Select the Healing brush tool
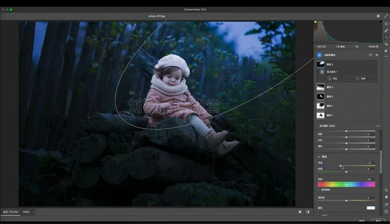This screenshot has height=224, width=390. [x=386, y=30]
